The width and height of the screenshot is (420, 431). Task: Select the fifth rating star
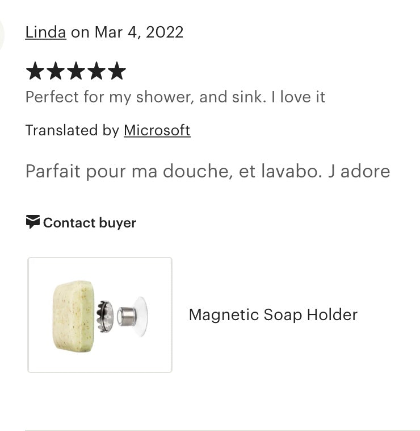point(116,72)
